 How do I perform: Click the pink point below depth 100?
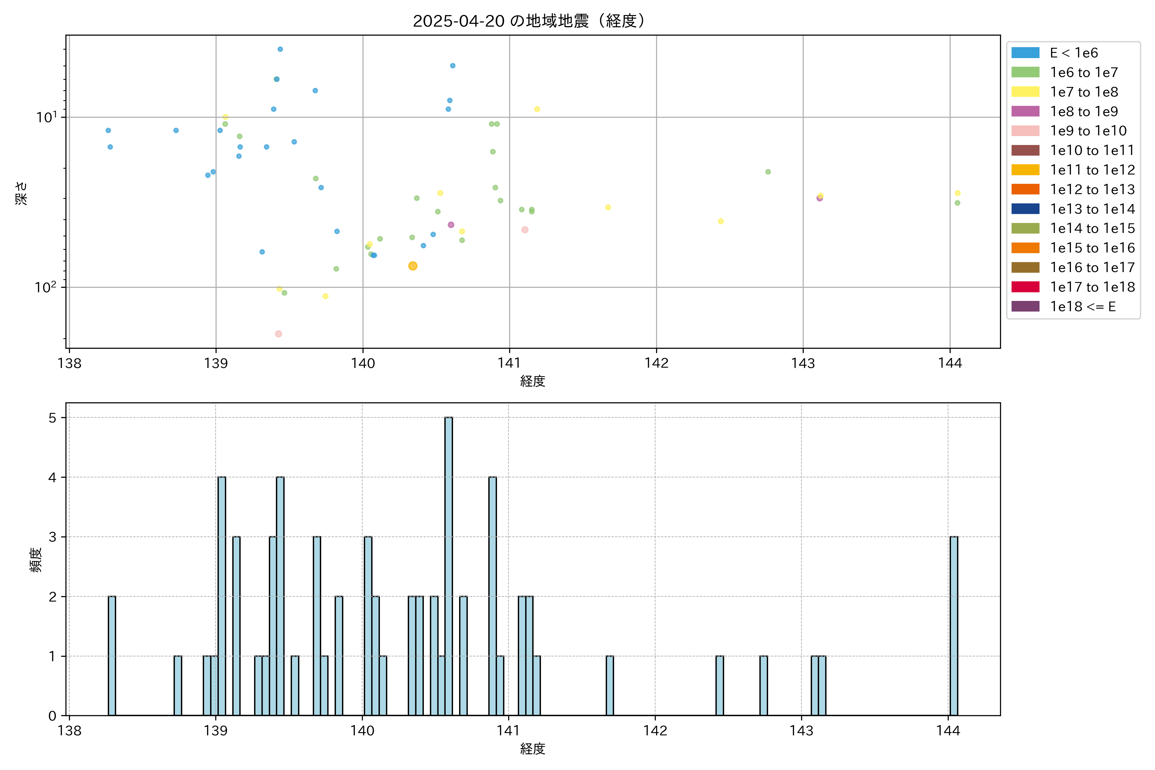pos(278,334)
